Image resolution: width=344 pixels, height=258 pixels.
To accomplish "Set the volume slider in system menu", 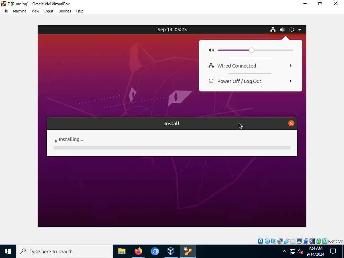I will [255, 50].
